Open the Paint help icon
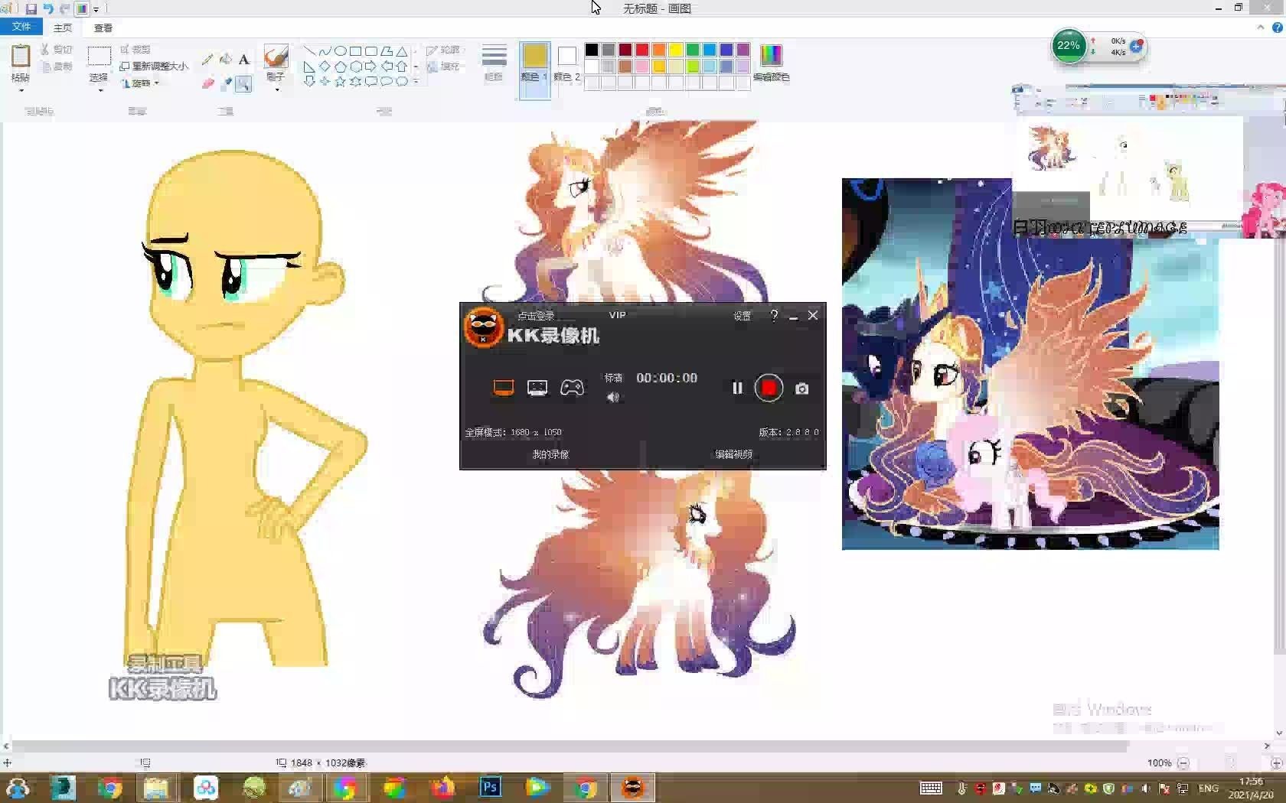The height and width of the screenshot is (803, 1286). (1277, 27)
